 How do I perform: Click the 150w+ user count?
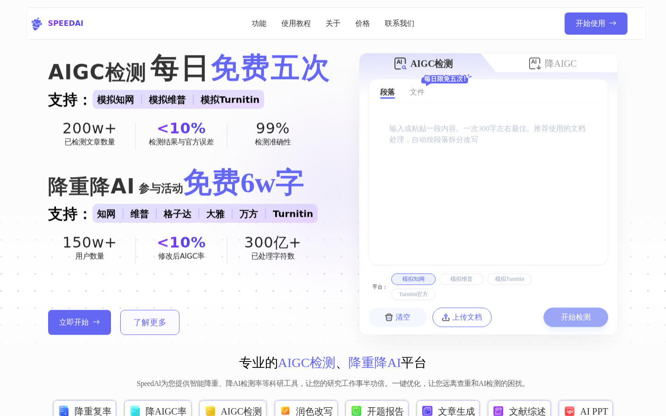pos(90,243)
